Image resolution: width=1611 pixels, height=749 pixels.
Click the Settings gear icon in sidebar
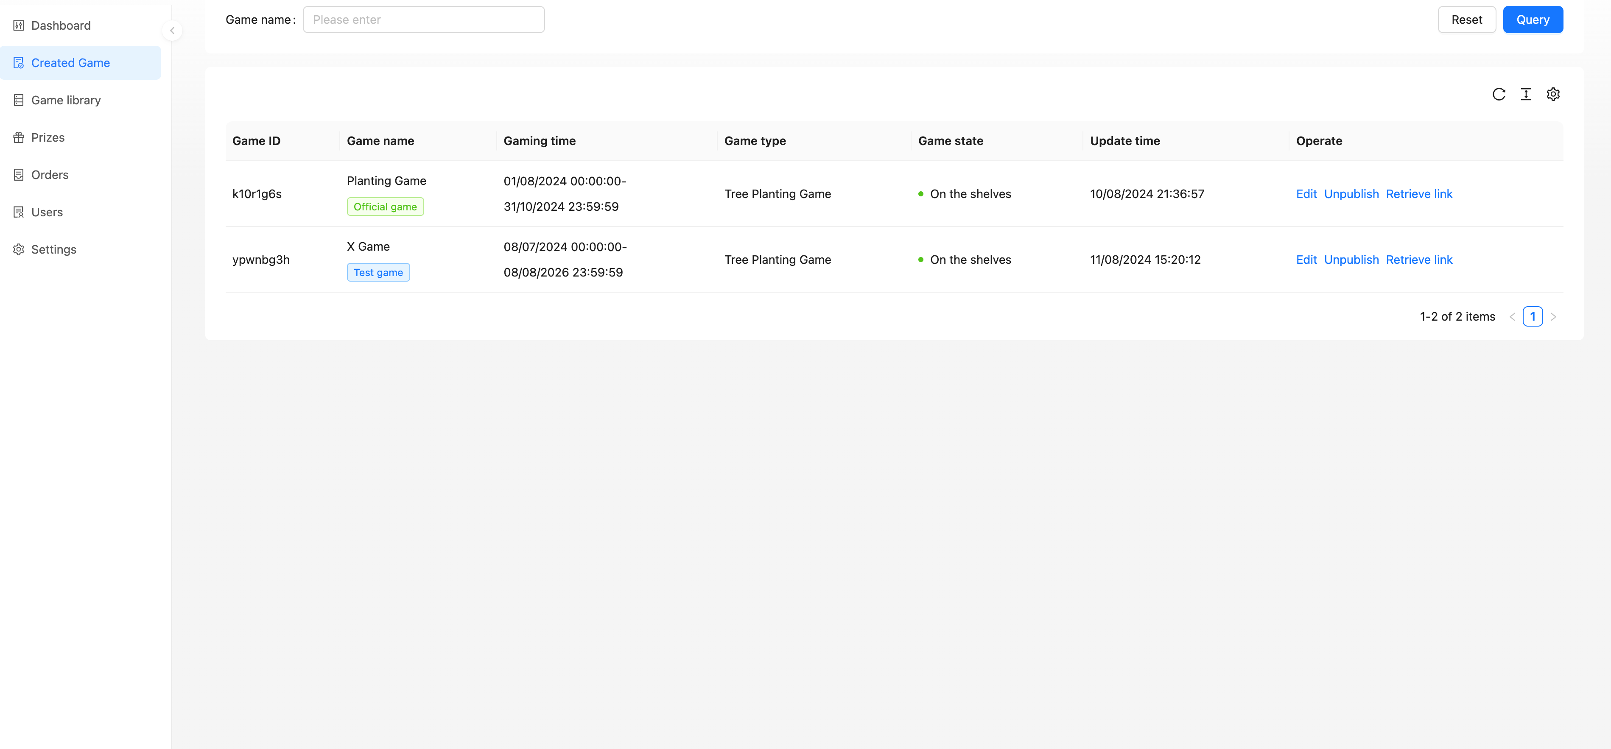click(19, 249)
